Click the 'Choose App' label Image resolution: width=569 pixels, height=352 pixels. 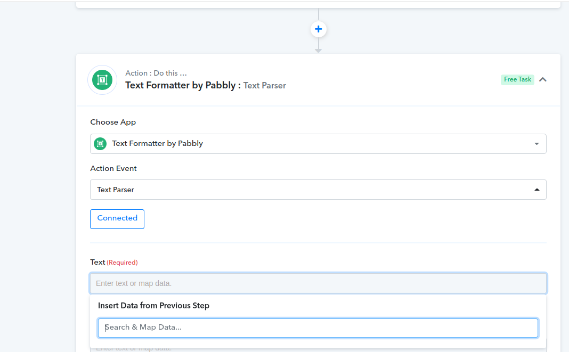click(113, 122)
